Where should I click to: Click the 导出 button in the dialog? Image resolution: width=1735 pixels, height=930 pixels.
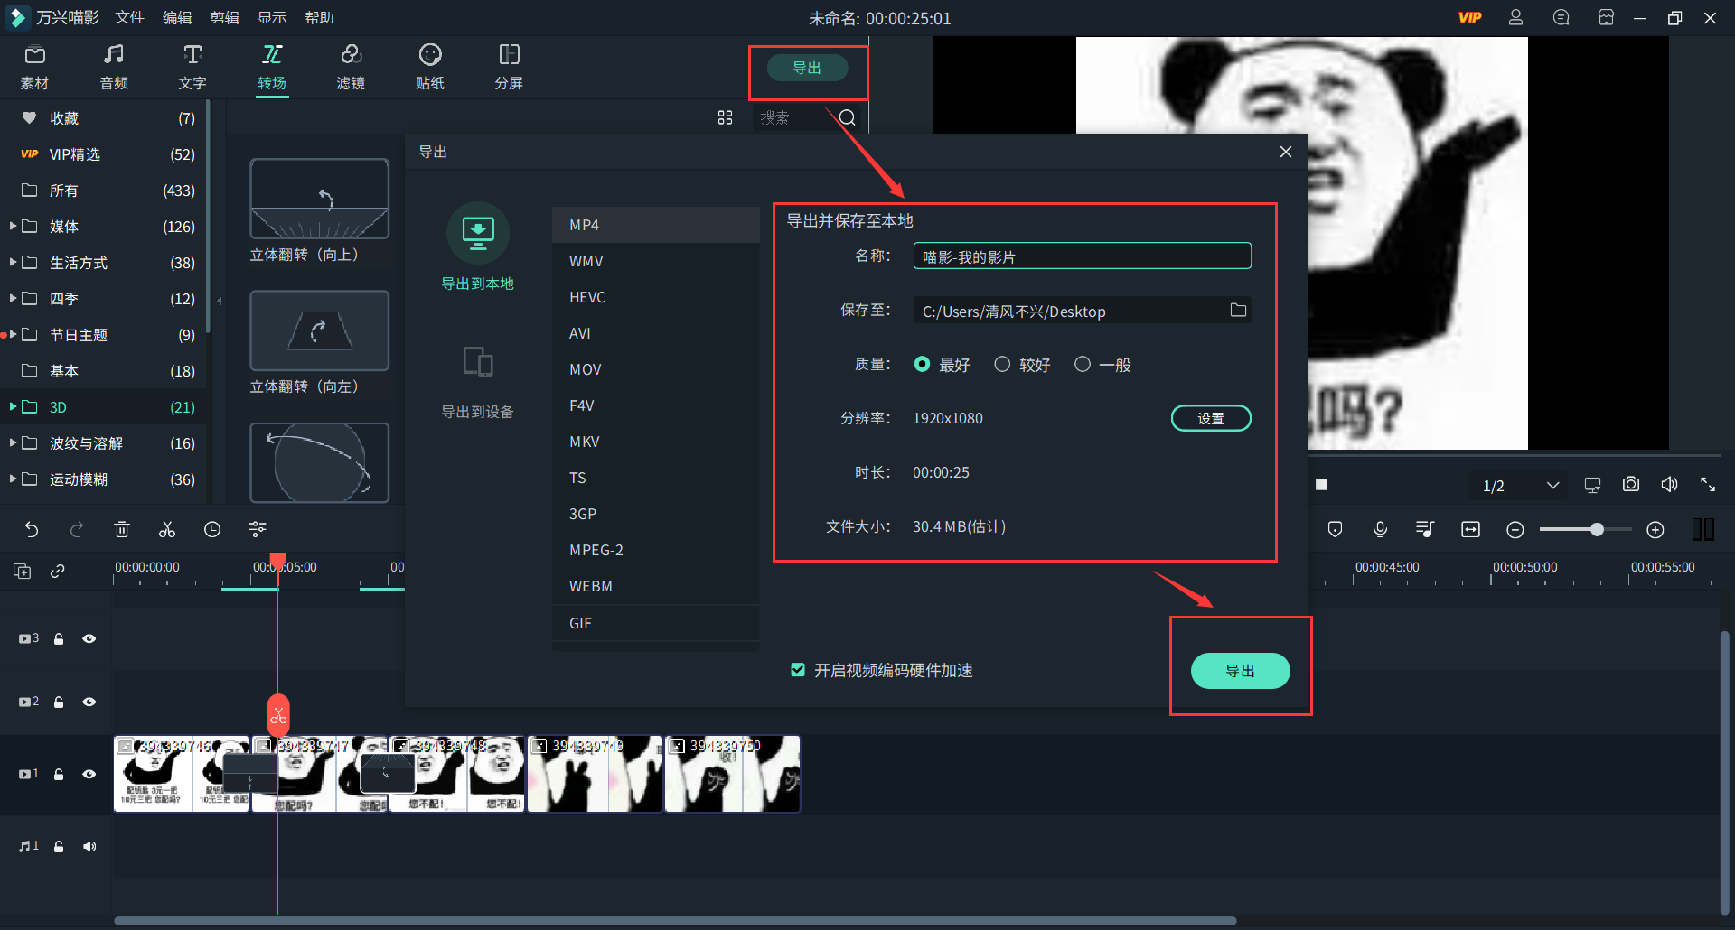[x=1241, y=671]
